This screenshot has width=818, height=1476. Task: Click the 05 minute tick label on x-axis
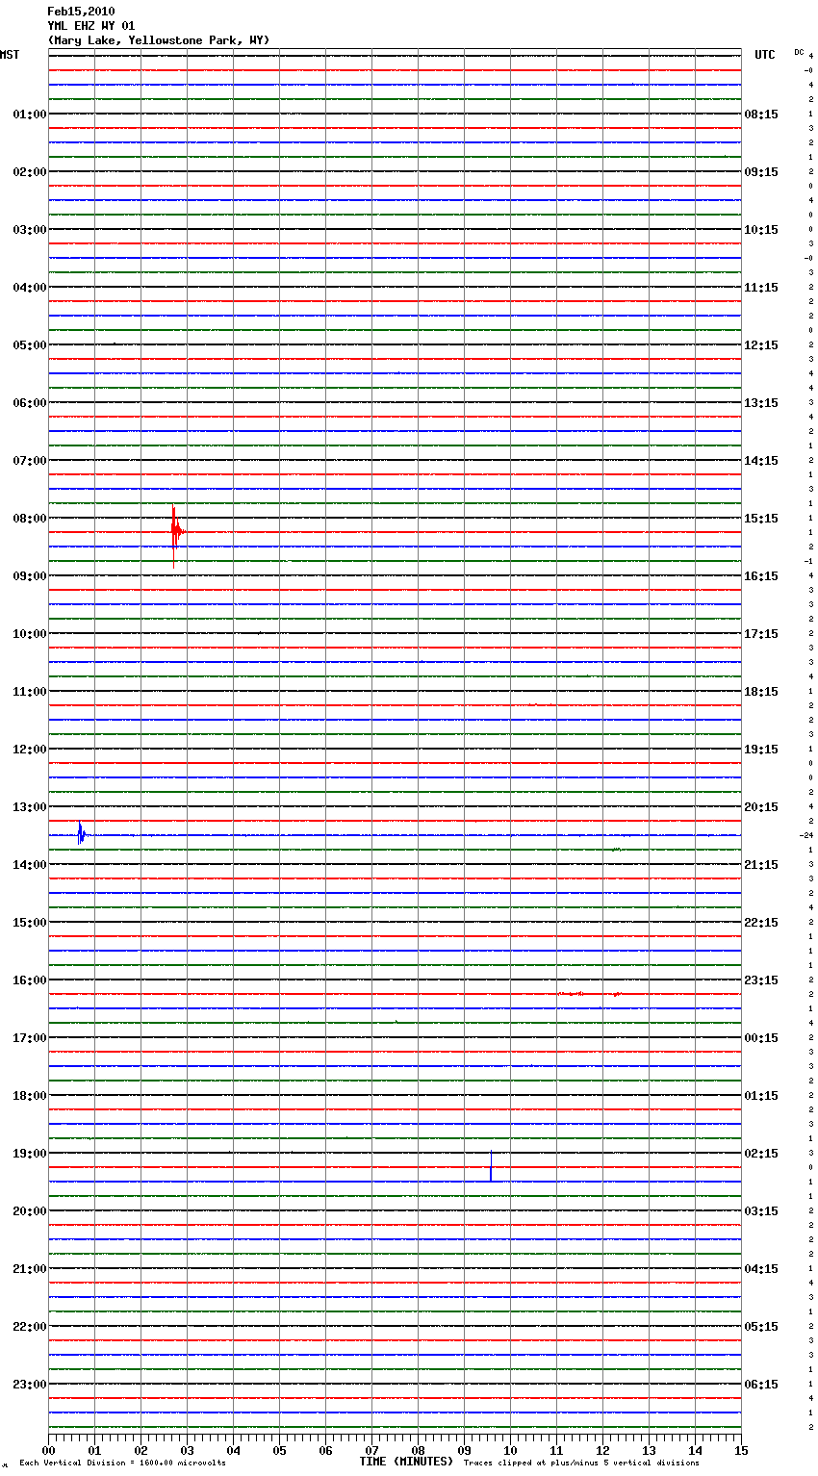point(279,1450)
